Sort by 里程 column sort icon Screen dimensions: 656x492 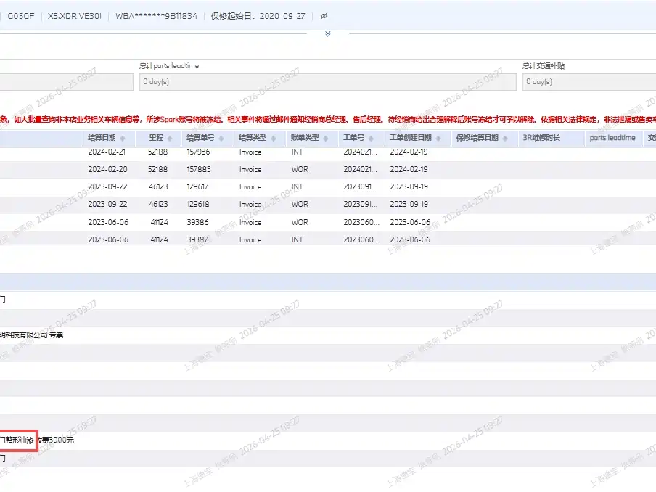(170, 138)
